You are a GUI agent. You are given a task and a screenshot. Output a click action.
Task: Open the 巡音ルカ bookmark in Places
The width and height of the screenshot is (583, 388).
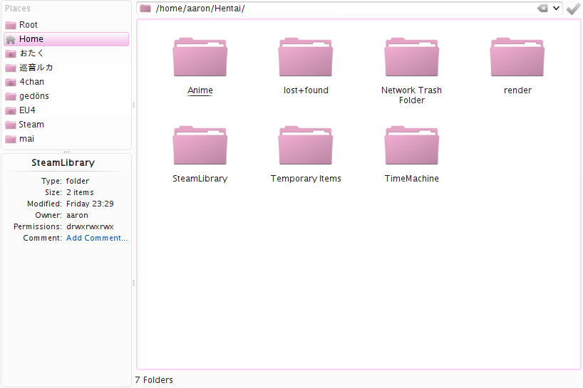(66, 68)
